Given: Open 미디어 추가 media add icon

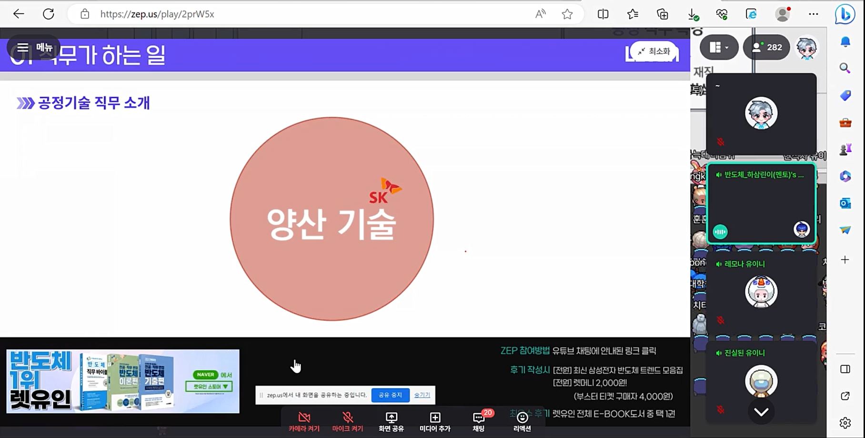Looking at the screenshot, I should [435, 421].
